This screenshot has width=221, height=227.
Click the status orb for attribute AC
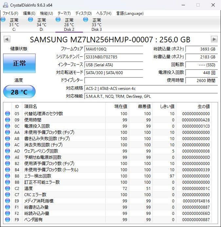point(8,145)
